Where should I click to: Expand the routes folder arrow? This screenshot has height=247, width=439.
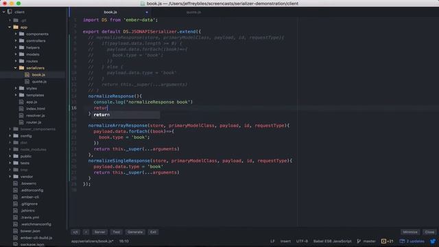click(16, 61)
